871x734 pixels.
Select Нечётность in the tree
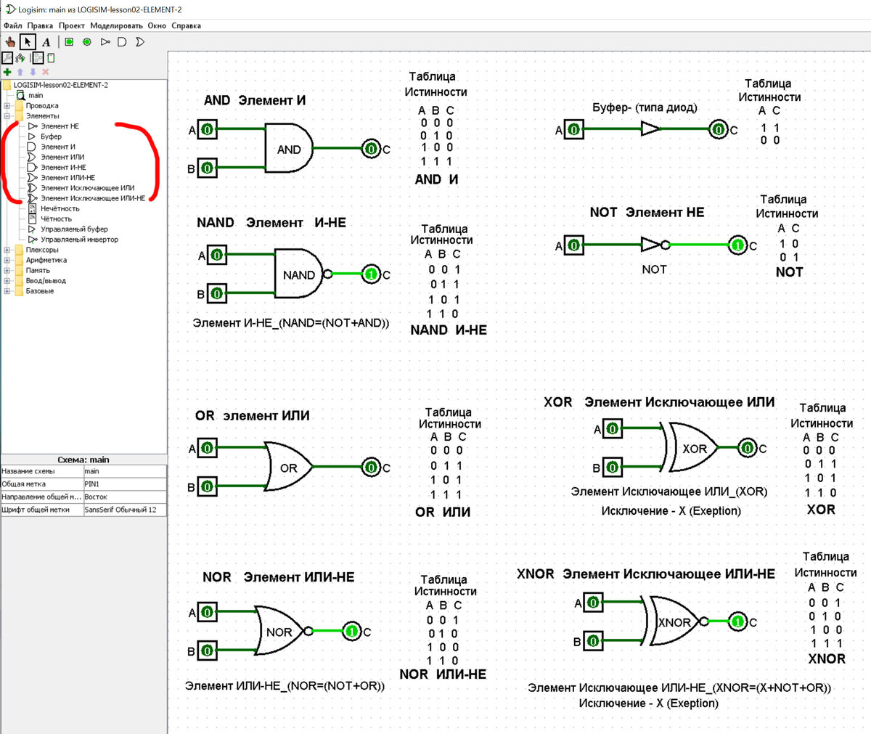tap(54, 208)
